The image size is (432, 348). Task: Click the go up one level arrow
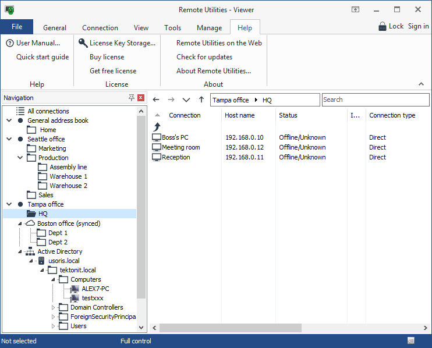tap(201, 100)
